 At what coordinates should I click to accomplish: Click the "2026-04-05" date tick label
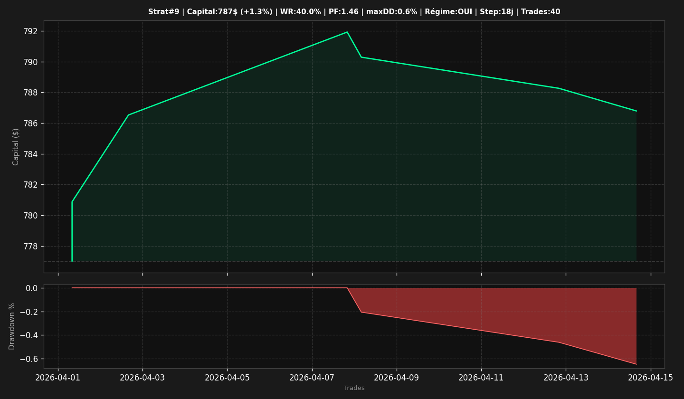pyautogui.click(x=227, y=378)
